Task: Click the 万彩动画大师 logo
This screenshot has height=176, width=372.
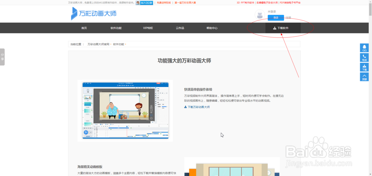Action: (94, 13)
